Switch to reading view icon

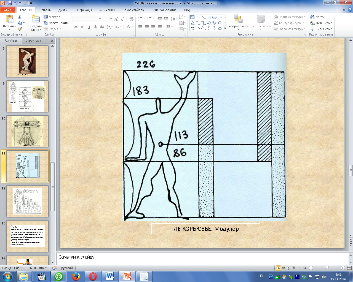288,268
